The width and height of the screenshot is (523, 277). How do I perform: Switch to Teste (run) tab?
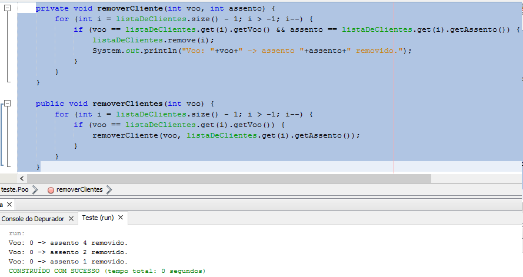[98, 218]
